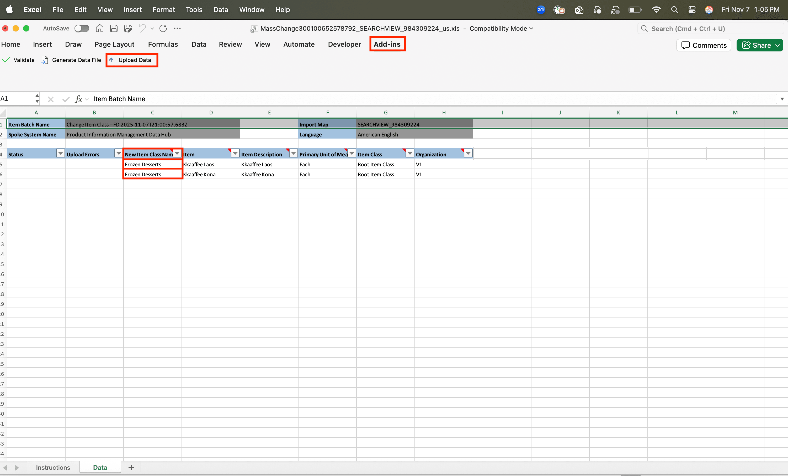Open the Organization column filter dropdown
The width and height of the screenshot is (788, 476).
pyautogui.click(x=468, y=154)
